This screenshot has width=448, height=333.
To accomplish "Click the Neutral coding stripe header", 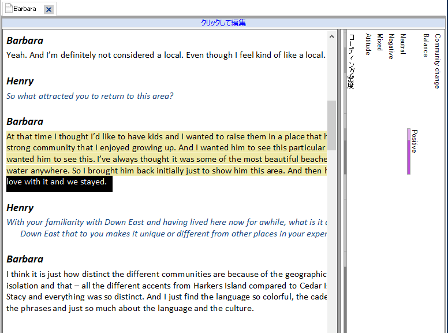I will (x=402, y=44).
